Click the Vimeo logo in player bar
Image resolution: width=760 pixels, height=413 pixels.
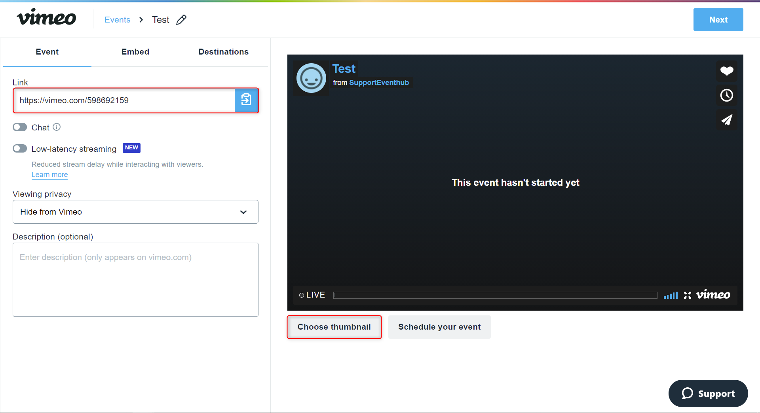pos(713,295)
